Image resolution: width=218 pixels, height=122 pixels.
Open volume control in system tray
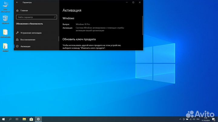point(194,119)
